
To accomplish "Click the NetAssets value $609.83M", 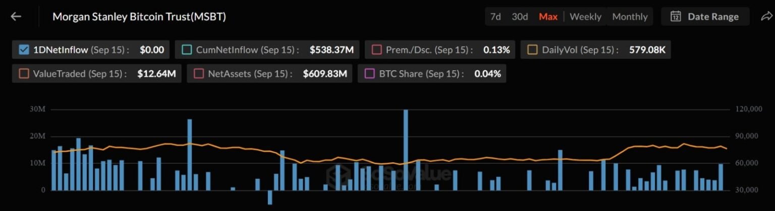I will pos(325,73).
